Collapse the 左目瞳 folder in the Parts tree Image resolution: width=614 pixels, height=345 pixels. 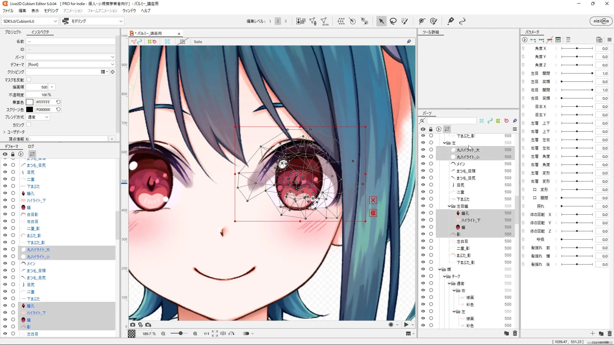pos(449,206)
